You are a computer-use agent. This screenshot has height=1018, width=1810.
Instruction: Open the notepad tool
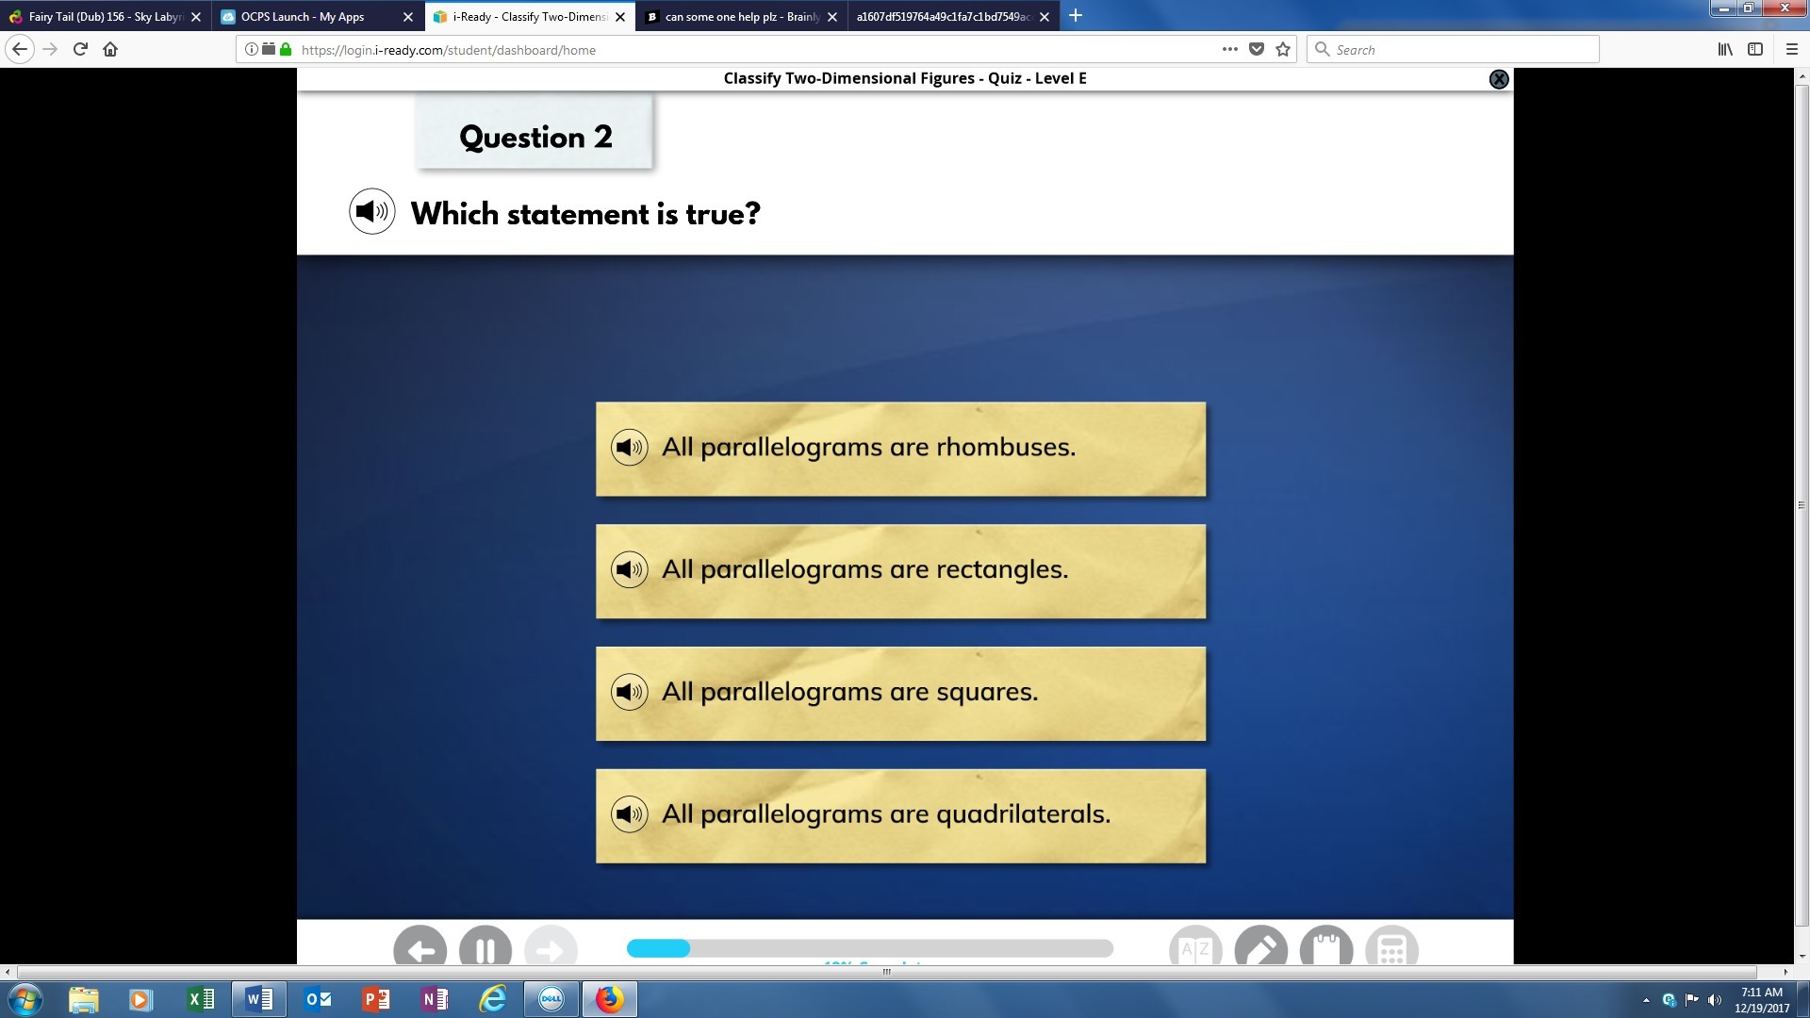(x=1325, y=948)
